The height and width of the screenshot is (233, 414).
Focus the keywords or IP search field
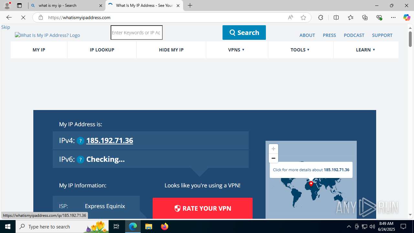tap(136, 32)
